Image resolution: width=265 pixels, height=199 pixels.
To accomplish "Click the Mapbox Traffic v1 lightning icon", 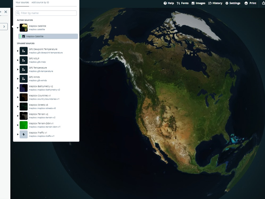I will point(24,135).
